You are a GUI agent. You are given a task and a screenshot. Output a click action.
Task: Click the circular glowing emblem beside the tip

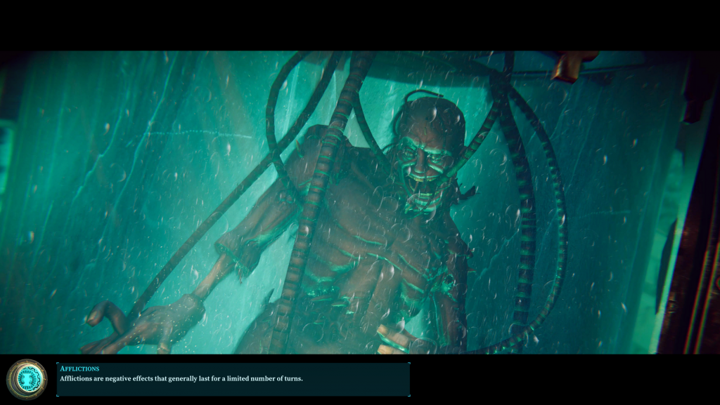click(x=27, y=379)
